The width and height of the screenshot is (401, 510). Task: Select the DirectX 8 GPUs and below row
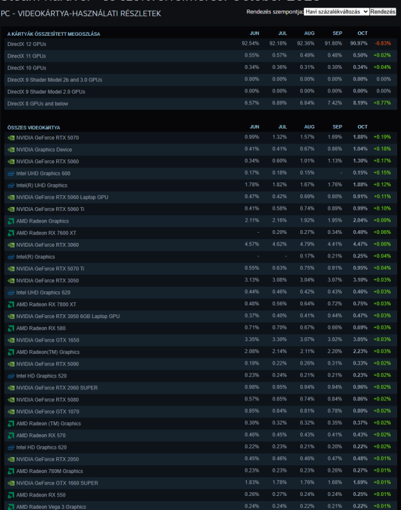coord(201,103)
